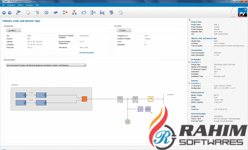This screenshot has width=248, height=150.
Task: Click the Enter AC Mains button
Action: click(124, 30)
